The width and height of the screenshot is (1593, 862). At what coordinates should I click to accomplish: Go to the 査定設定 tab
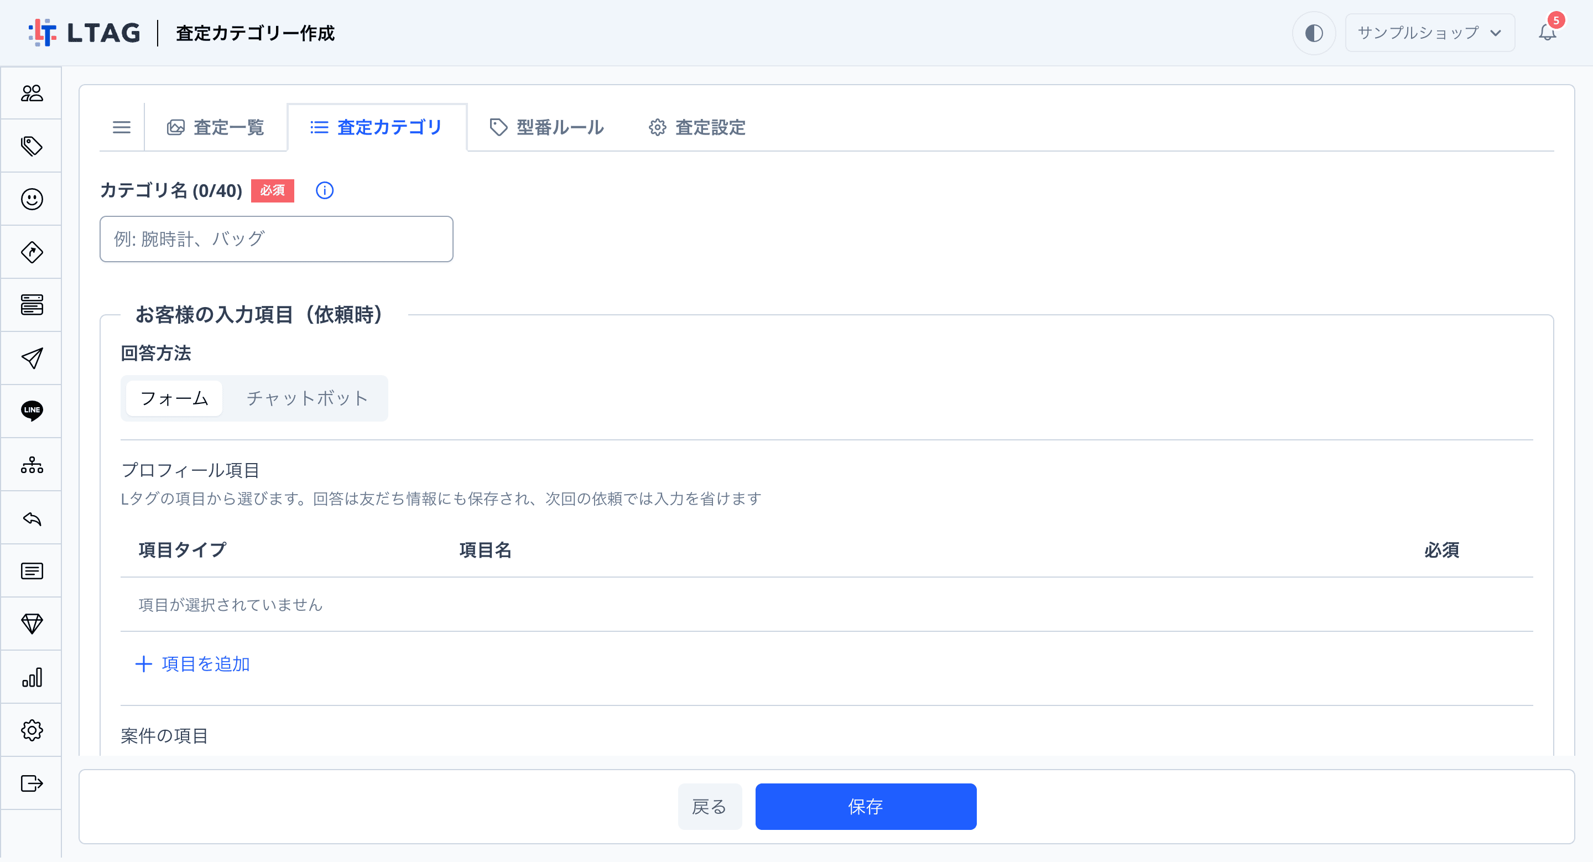[x=697, y=127]
